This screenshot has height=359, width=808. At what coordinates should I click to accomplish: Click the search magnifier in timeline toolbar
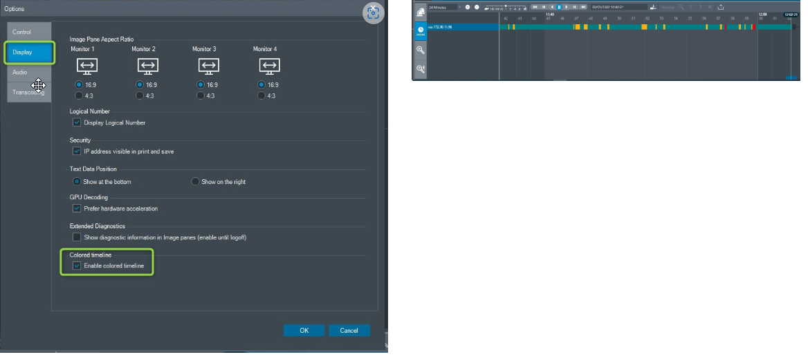681,7
